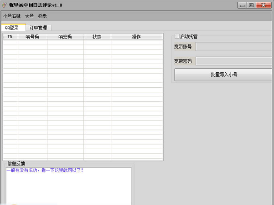Sort by the ID column header
Screen dimensions: 274x205
(x=10, y=37)
